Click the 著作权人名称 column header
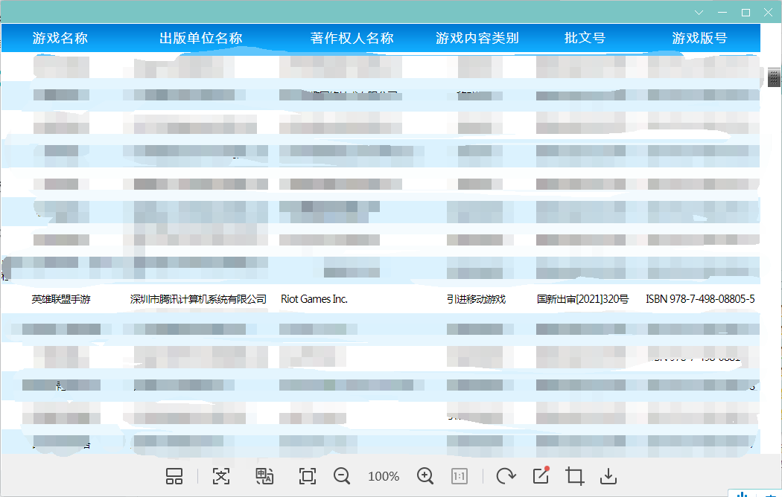The height and width of the screenshot is (497, 782). [x=352, y=39]
